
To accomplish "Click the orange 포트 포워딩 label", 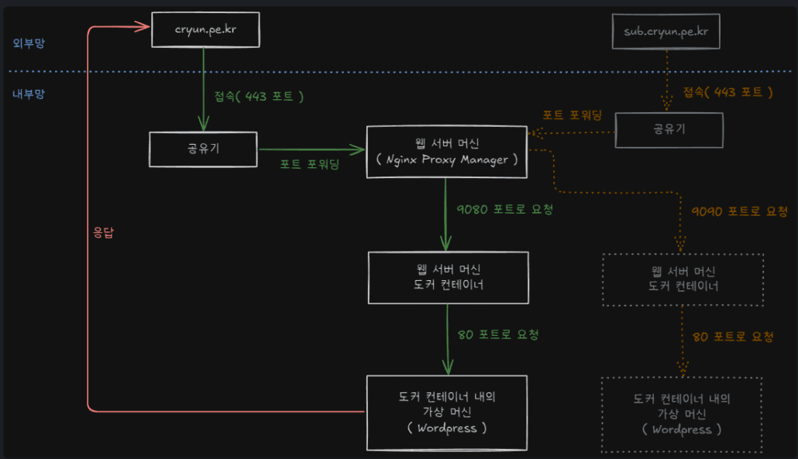I will (x=572, y=115).
